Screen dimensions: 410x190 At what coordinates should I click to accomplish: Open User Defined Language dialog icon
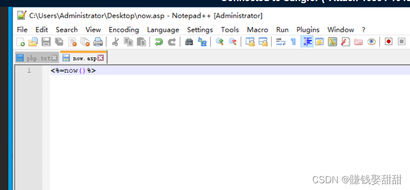(x=319, y=42)
